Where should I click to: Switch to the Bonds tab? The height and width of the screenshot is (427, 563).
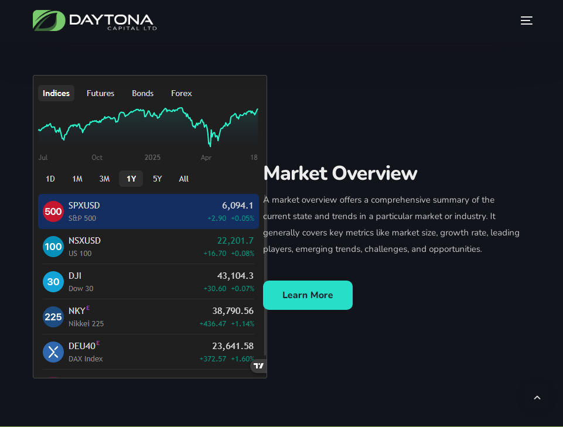[142, 93]
